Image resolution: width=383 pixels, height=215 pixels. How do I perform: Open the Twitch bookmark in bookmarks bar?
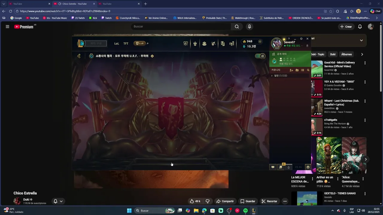click(106, 18)
